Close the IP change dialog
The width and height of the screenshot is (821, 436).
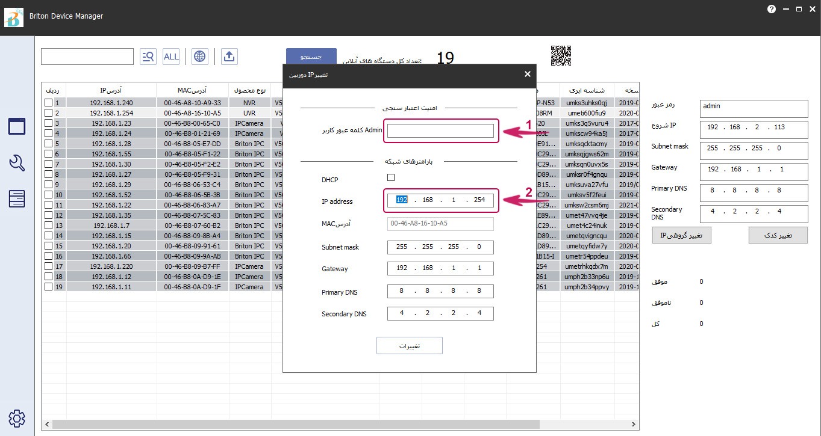click(x=528, y=74)
